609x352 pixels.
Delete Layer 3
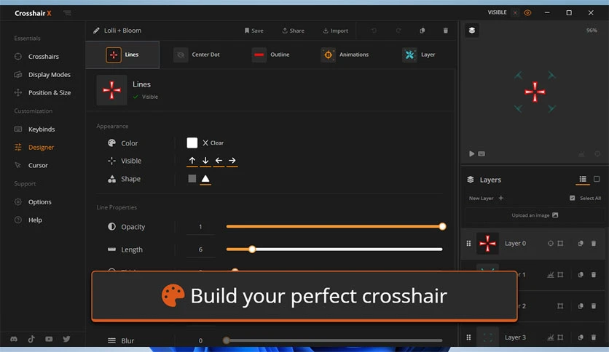click(594, 337)
